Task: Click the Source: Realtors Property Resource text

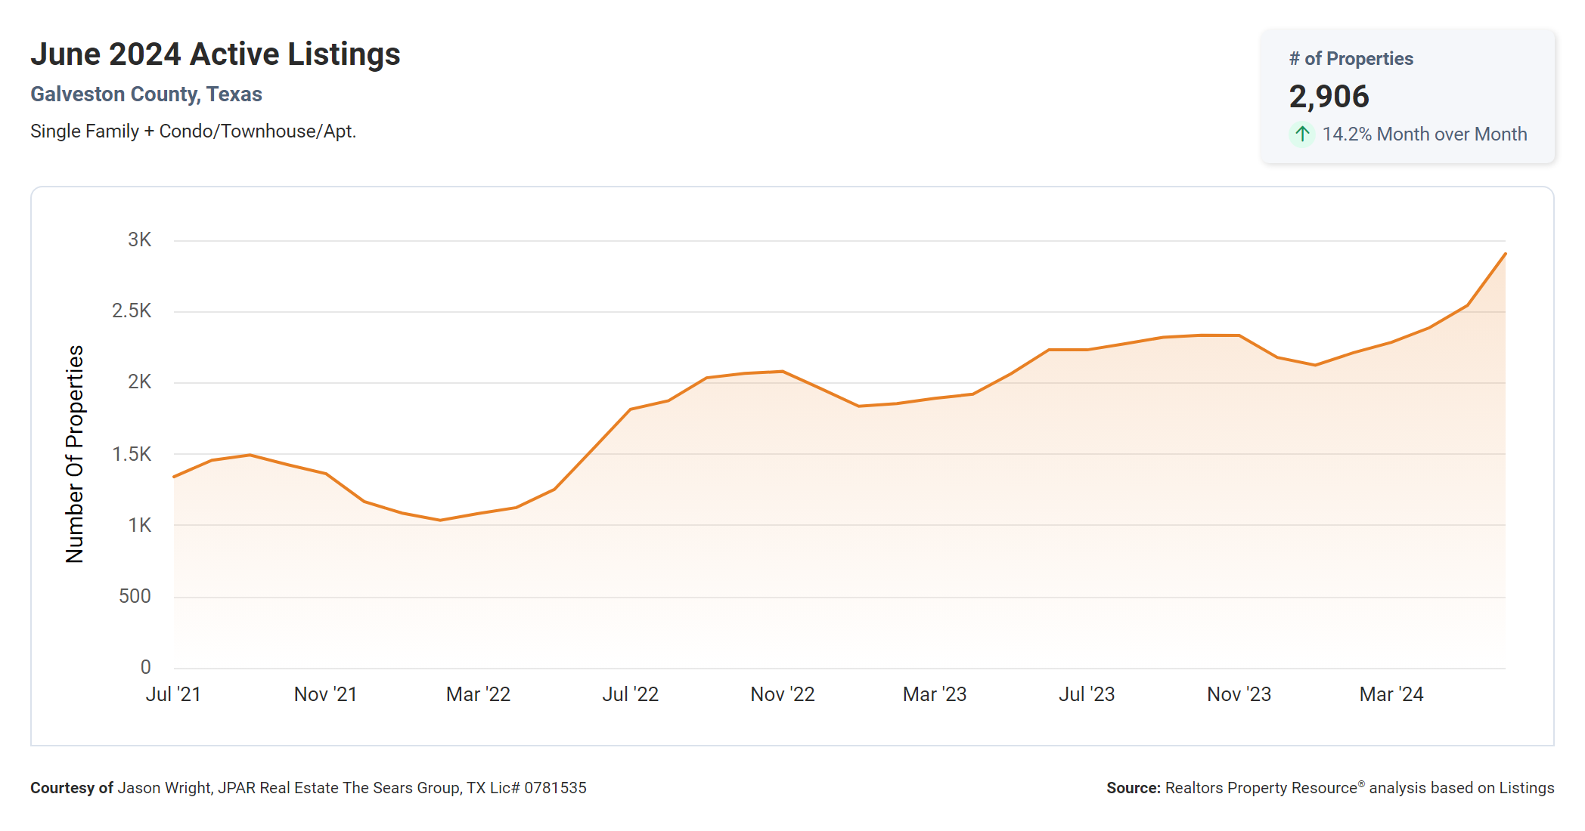Action: (1329, 788)
